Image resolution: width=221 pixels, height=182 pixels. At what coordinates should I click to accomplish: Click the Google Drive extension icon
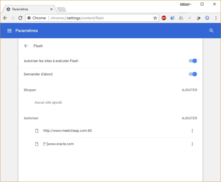tap(181, 18)
